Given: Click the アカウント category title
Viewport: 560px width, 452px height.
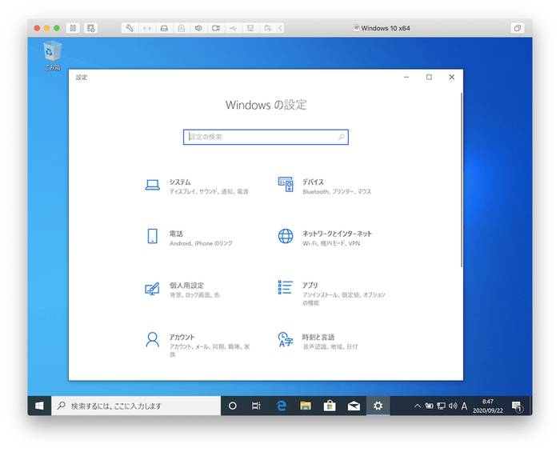Looking at the screenshot, I should 182,337.
